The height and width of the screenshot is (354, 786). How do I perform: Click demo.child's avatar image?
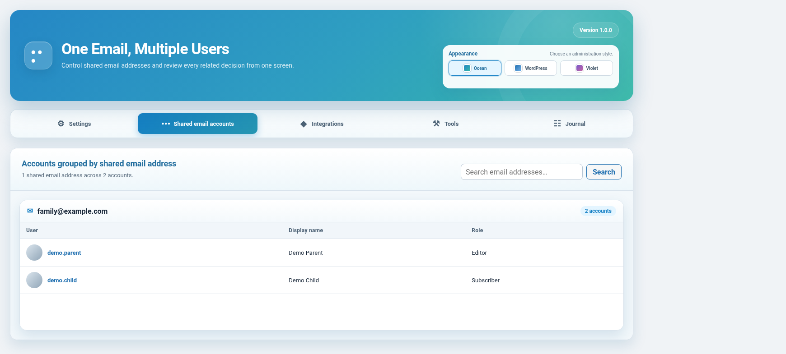pos(34,280)
